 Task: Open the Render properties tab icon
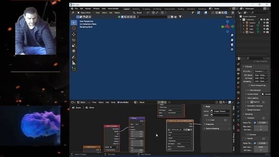tap(238, 69)
